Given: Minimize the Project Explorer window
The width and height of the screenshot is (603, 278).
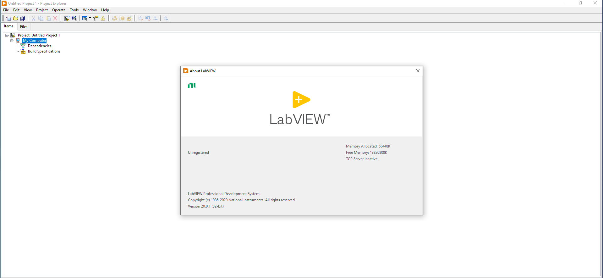Looking at the screenshot, I should click(x=567, y=3).
